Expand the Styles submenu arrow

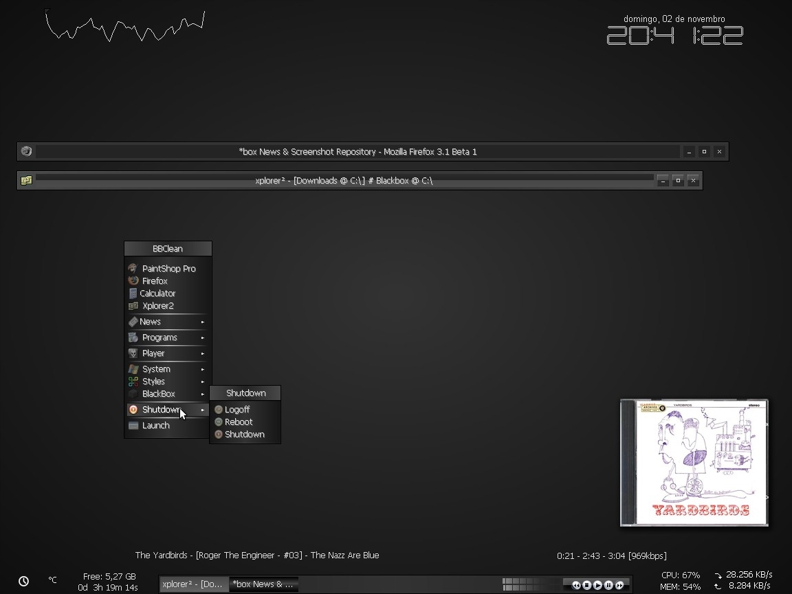point(203,382)
